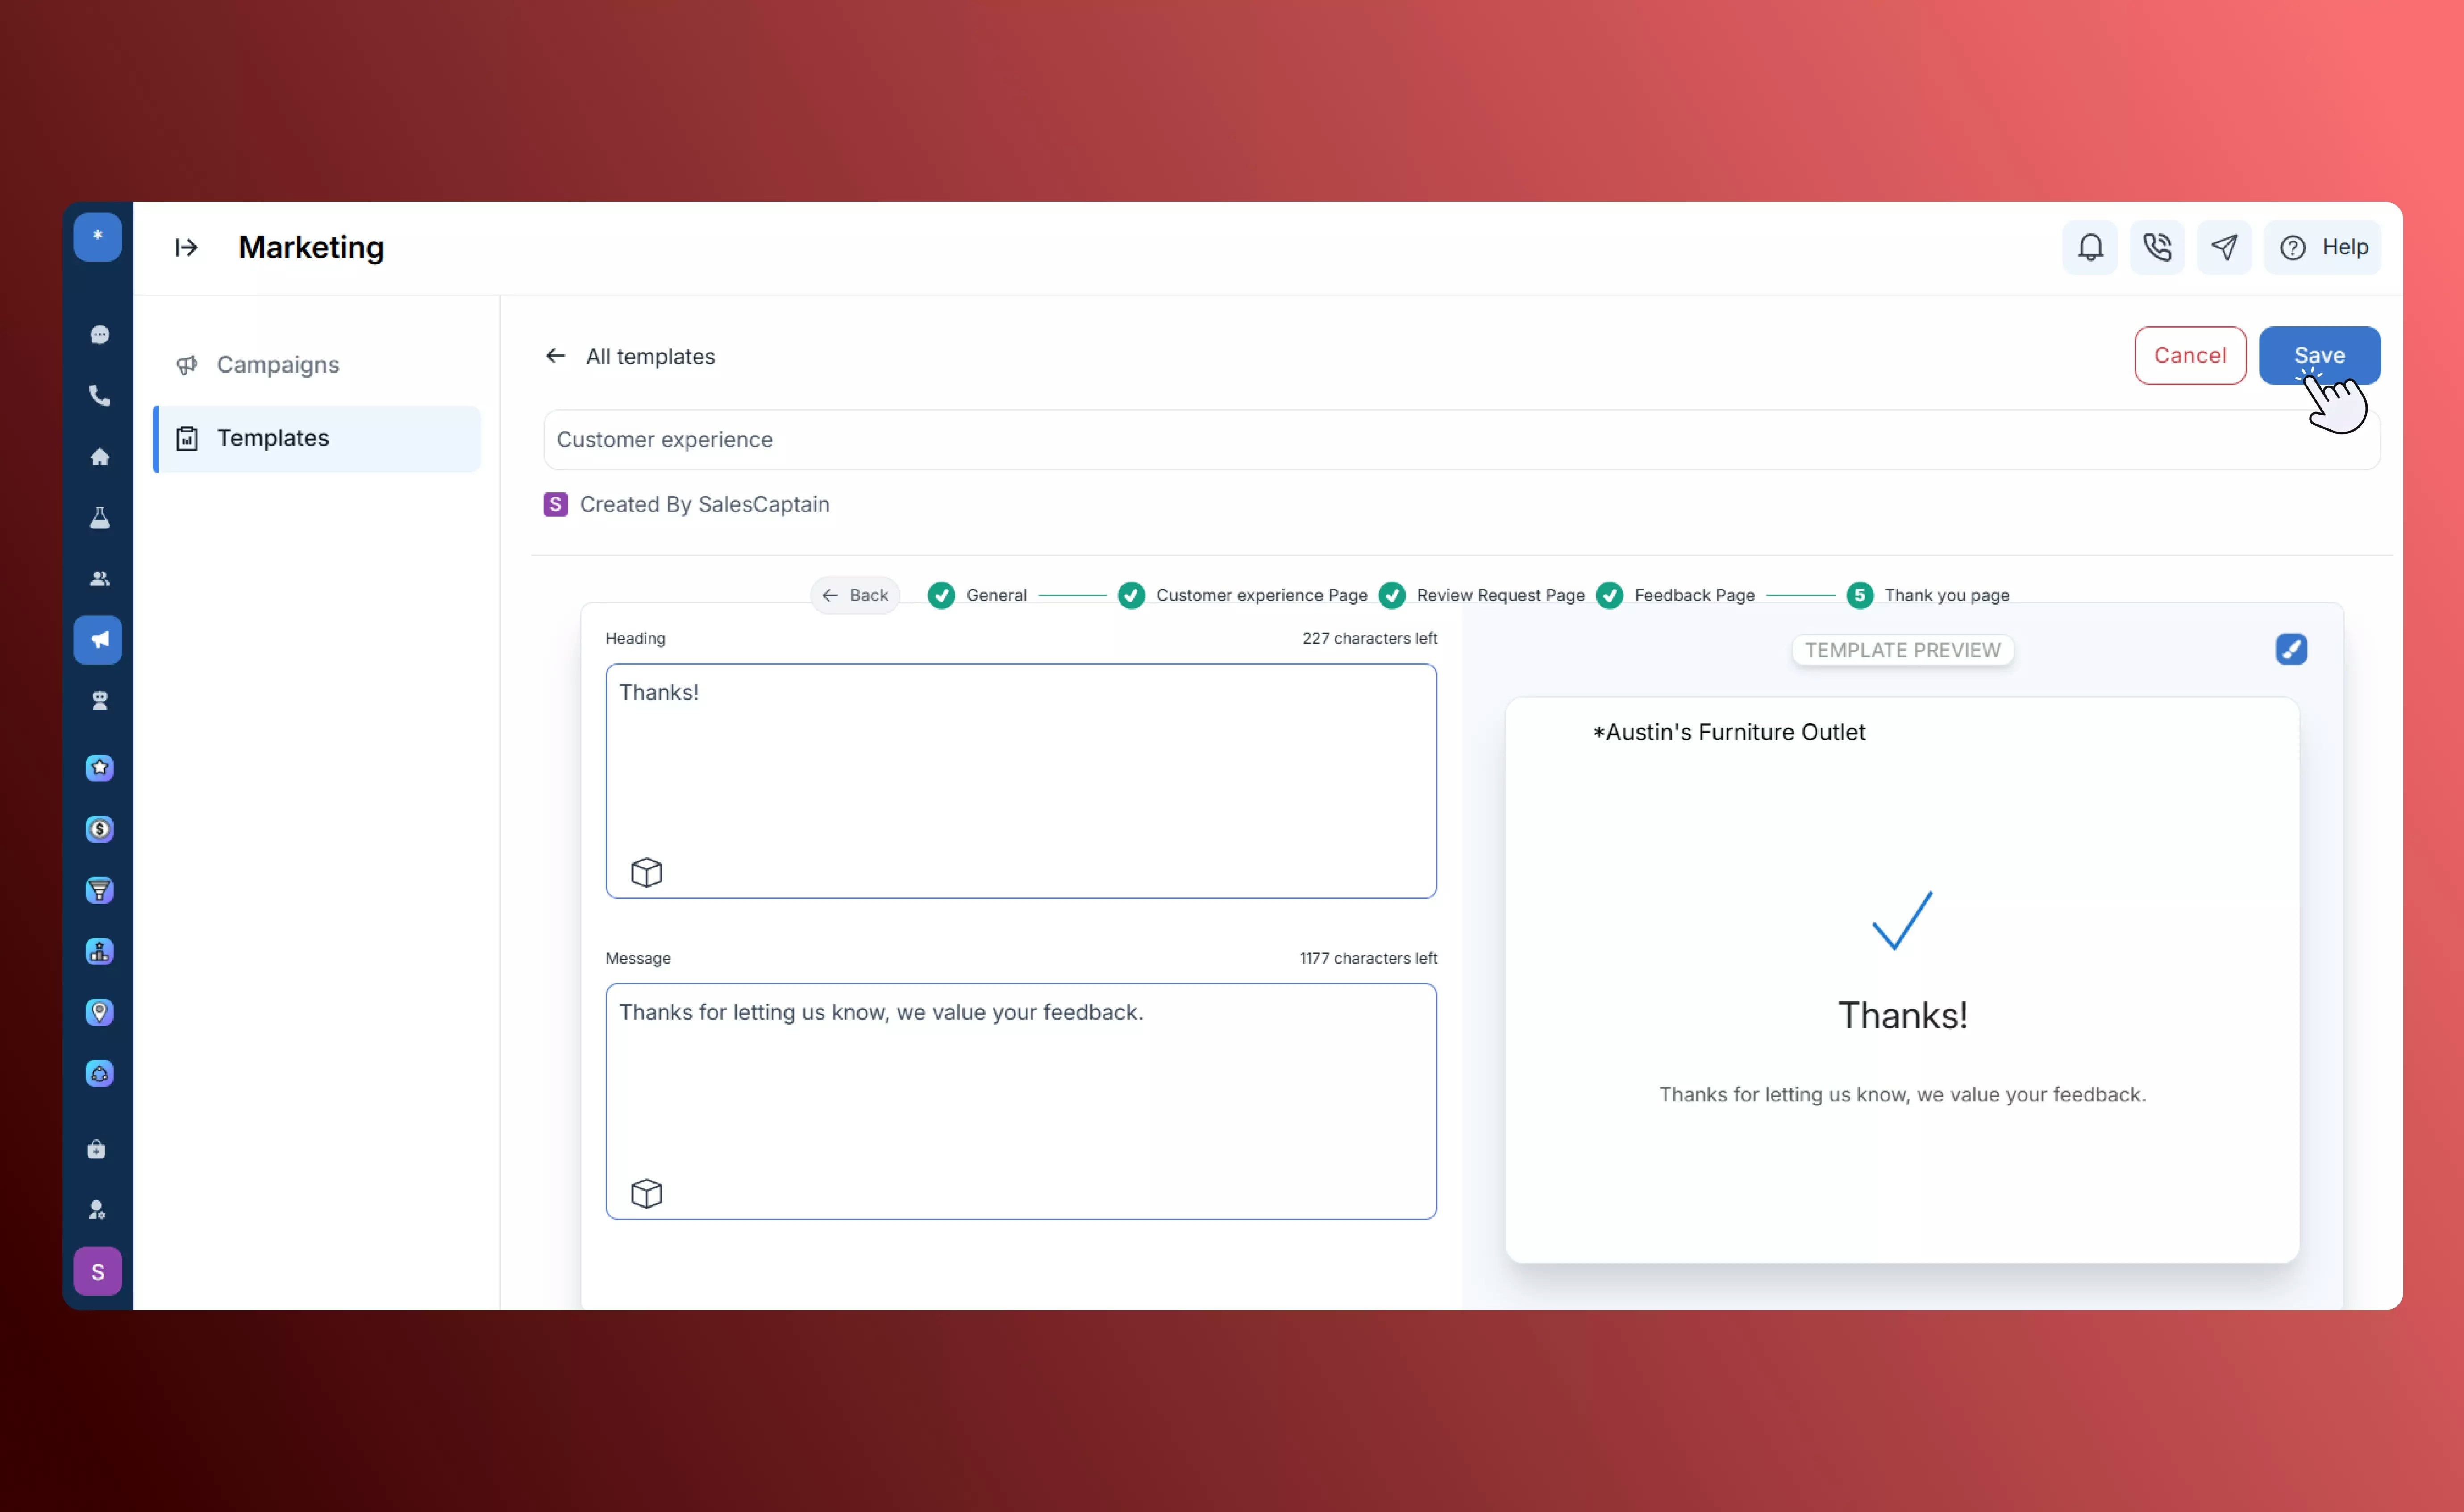Click the star reviews sidebar icon
The image size is (2464, 1512).
point(99,768)
